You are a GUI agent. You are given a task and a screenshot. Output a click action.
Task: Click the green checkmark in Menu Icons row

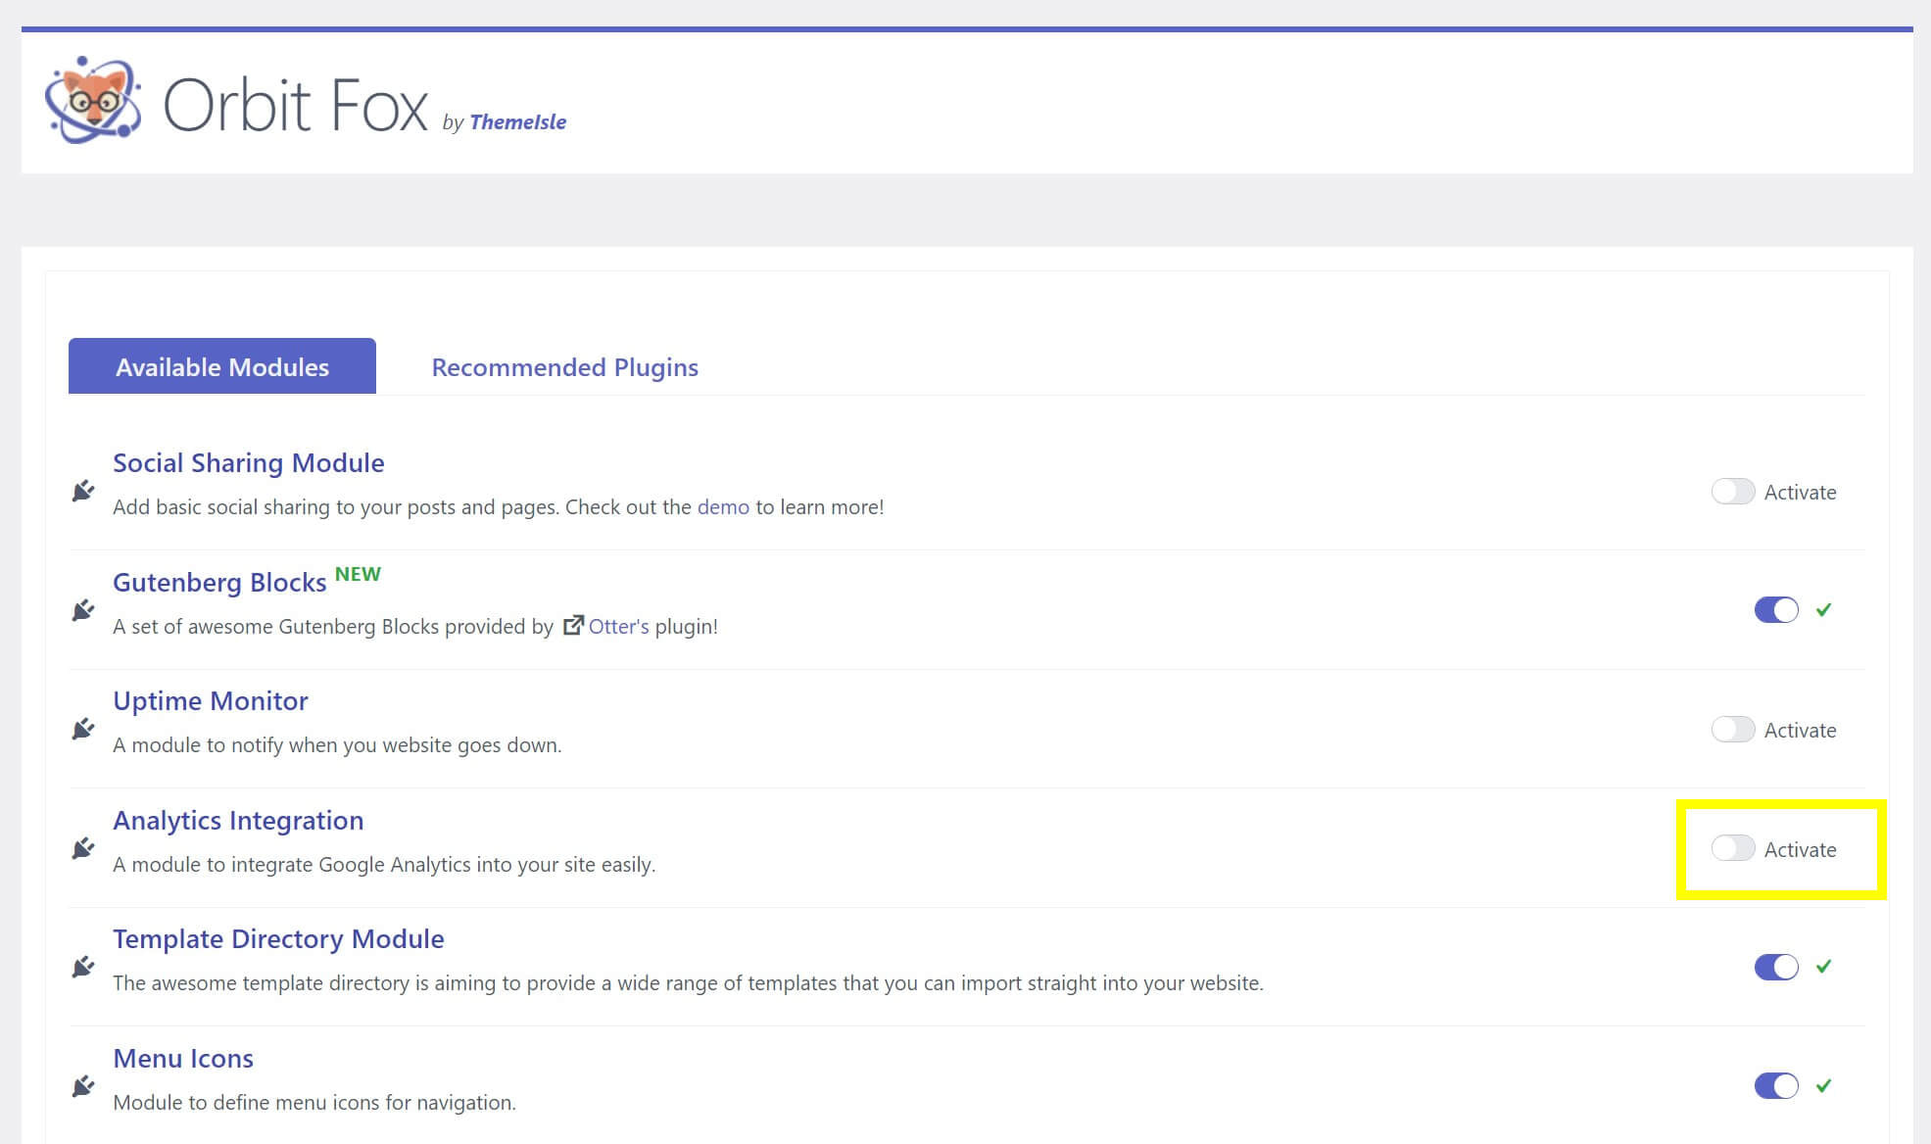pyautogui.click(x=1823, y=1085)
